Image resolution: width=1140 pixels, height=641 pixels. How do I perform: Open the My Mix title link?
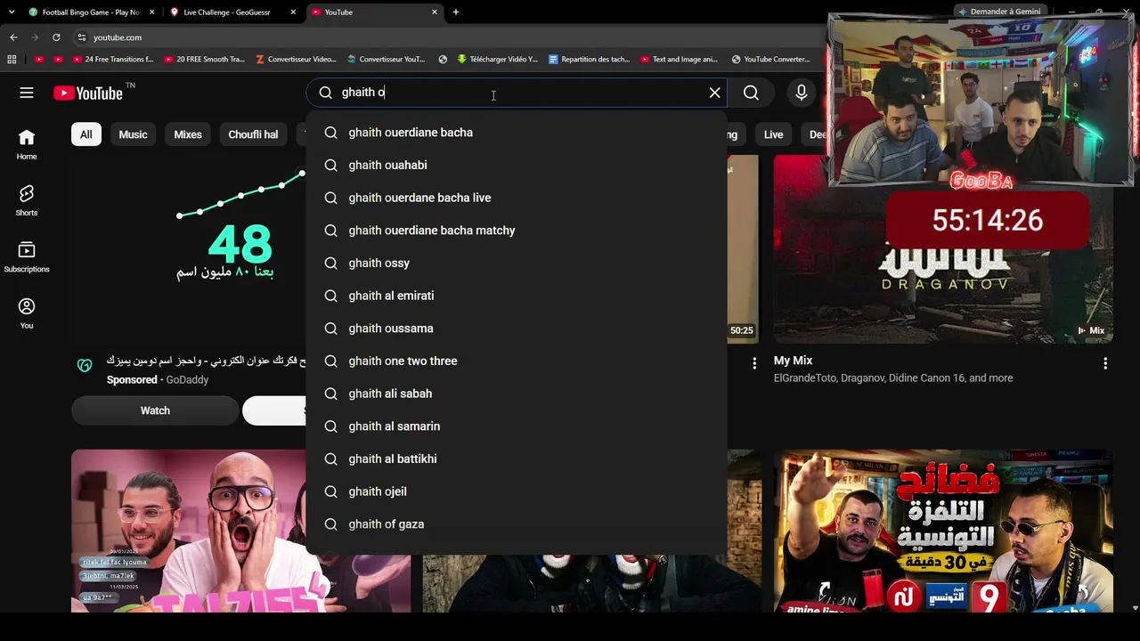793,361
